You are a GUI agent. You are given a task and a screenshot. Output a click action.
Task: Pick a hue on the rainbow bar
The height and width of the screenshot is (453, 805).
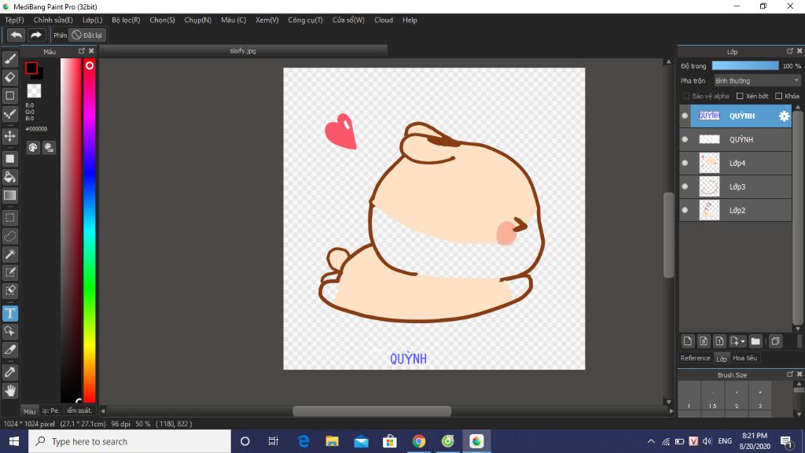coord(90,230)
